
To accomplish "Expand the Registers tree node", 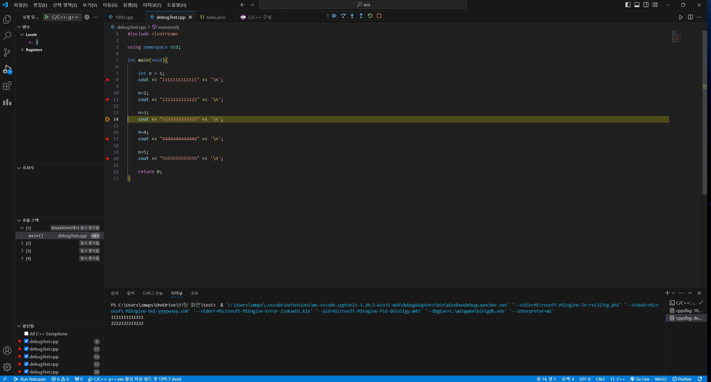I will [x=22, y=50].
